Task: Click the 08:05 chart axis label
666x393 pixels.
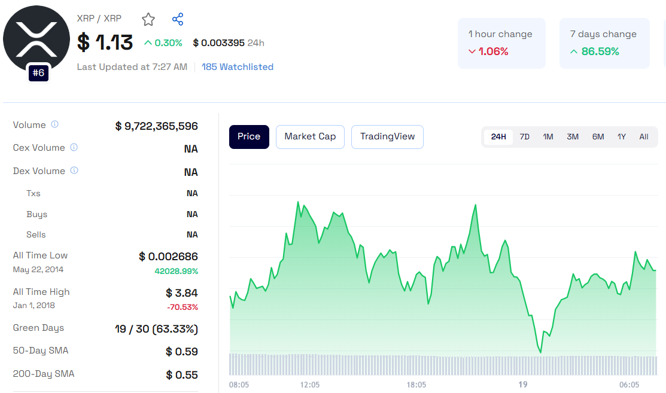Action: tap(239, 385)
